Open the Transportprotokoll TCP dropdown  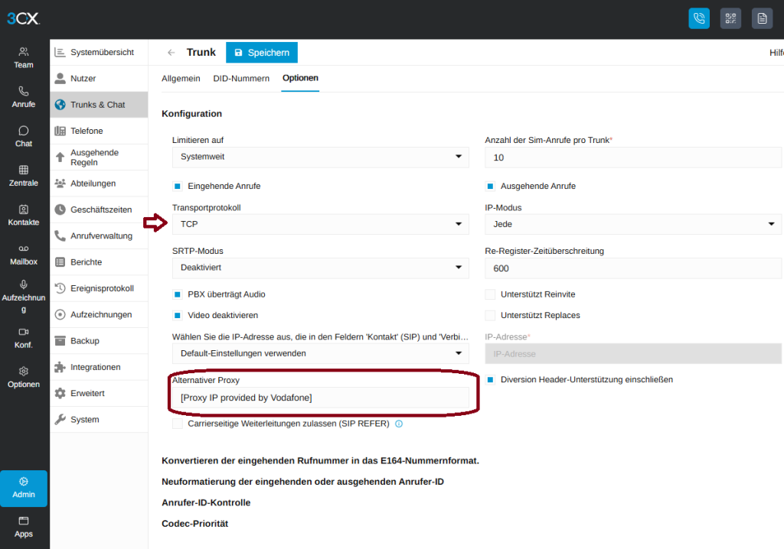coord(321,224)
